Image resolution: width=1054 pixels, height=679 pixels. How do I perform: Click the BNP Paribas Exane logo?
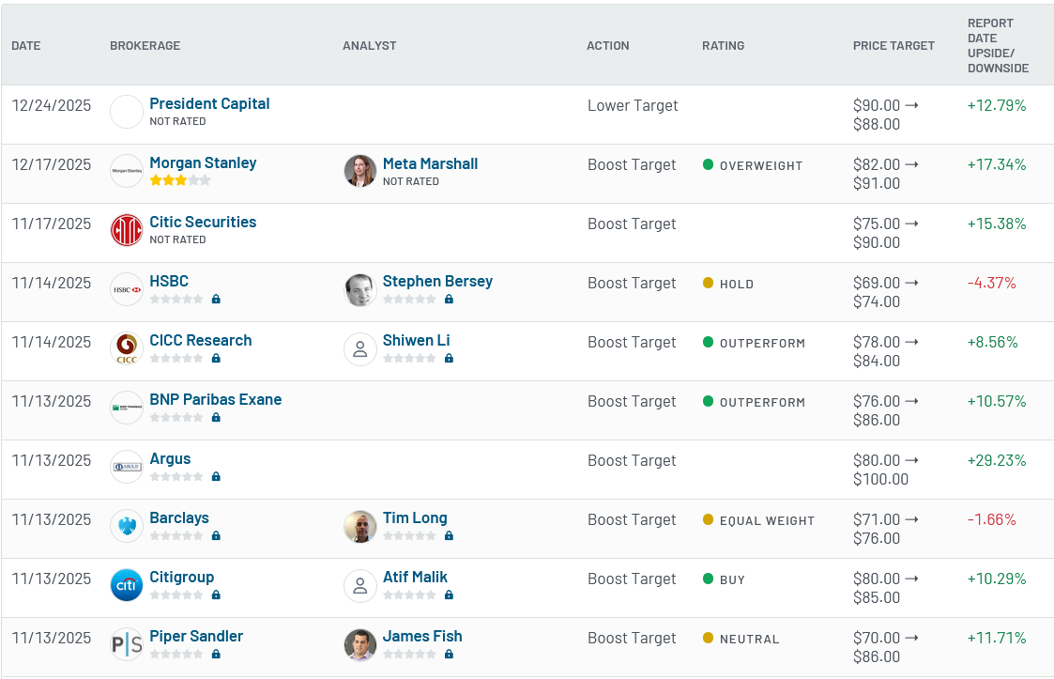pyautogui.click(x=127, y=408)
